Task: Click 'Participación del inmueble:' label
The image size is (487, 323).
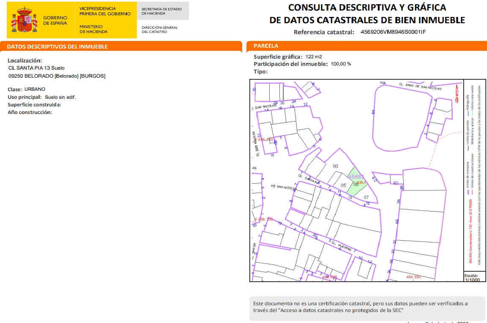Action: (291, 64)
